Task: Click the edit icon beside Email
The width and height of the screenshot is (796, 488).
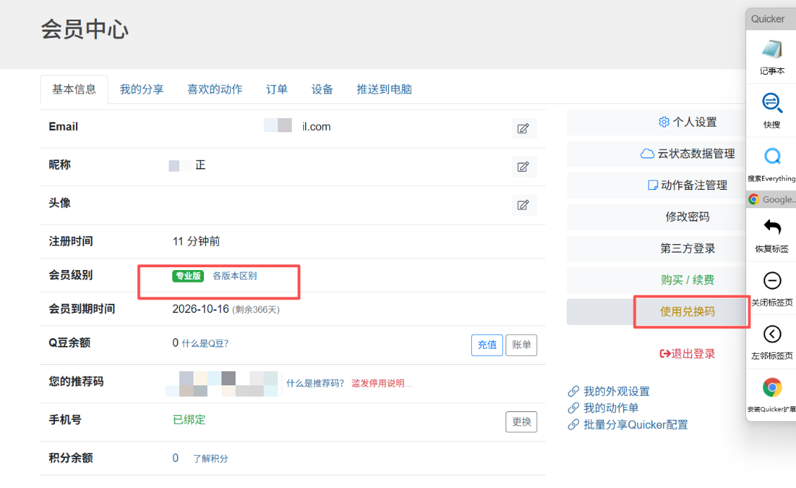Action: 523,129
